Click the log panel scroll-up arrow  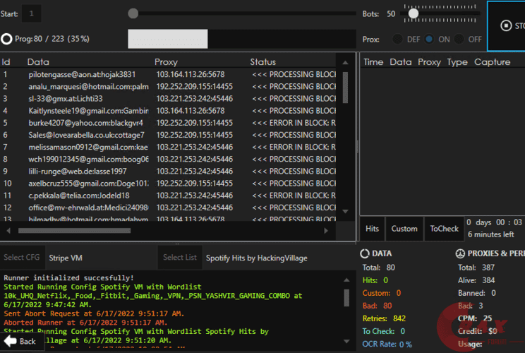click(x=346, y=279)
